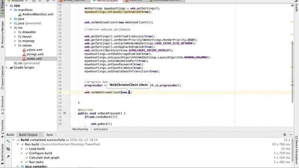The height and width of the screenshot is (168, 299).
Task: Expand the drawable folder
Action: click(15, 32)
